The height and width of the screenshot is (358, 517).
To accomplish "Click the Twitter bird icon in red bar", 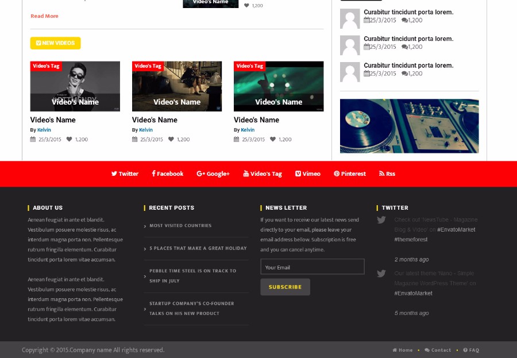I will (114, 174).
